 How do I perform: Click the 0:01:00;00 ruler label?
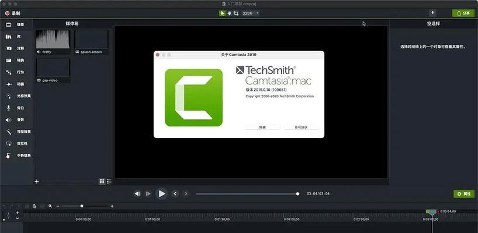click(x=153, y=219)
